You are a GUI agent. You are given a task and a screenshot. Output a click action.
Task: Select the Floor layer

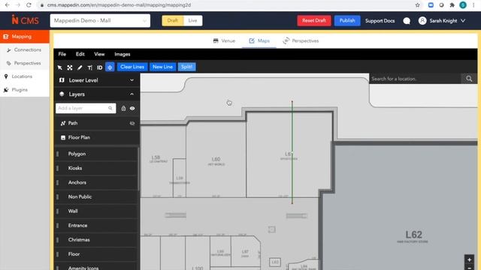[x=97, y=254]
